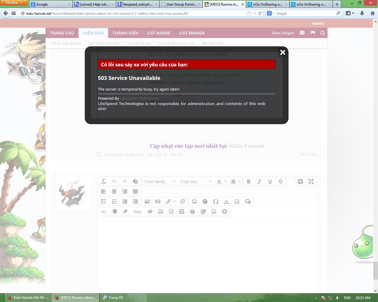Toggle BB code source mode

click(300, 182)
